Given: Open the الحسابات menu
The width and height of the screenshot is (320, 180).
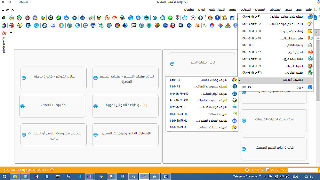Looking at the screenshot, I should tap(245, 10).
